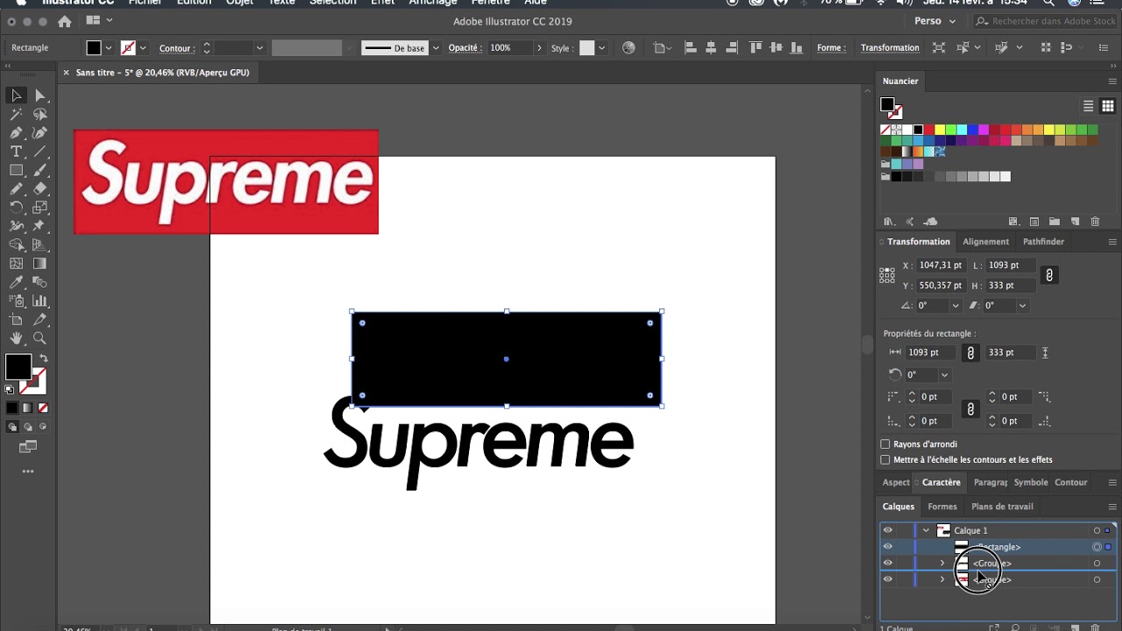Swap fill and stroke arrows in toolbox

(x=43, y=358)
